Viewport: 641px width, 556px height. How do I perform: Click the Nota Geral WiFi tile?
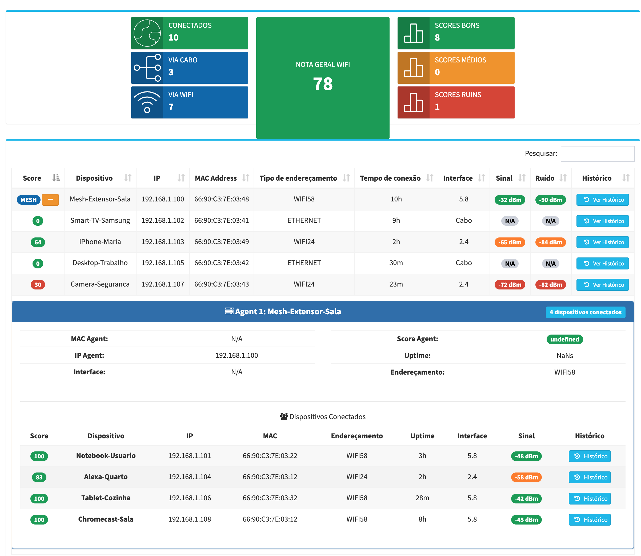(323, 78)
